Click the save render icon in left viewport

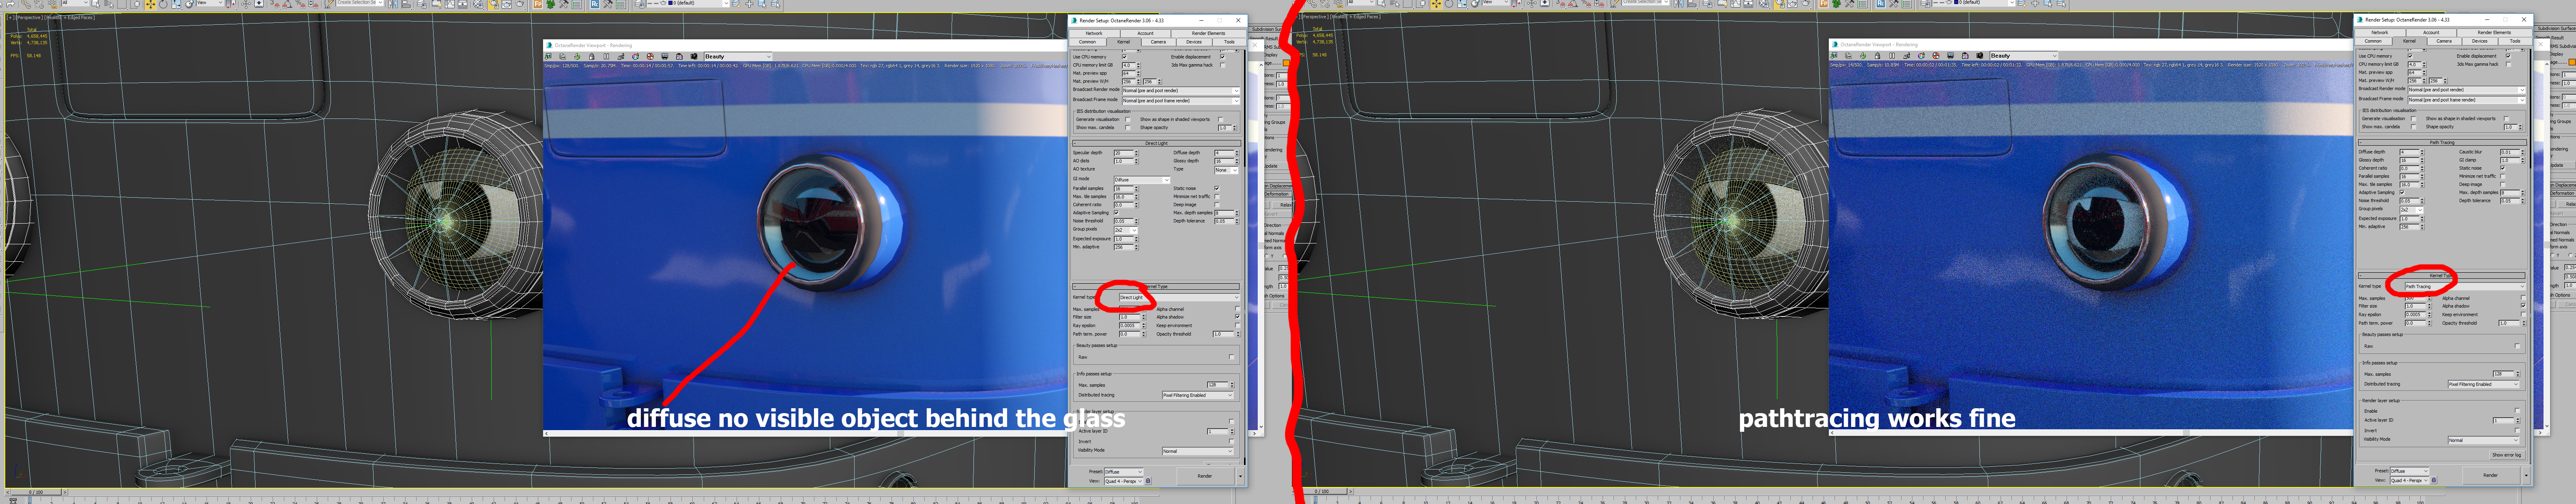click(548, 57)
